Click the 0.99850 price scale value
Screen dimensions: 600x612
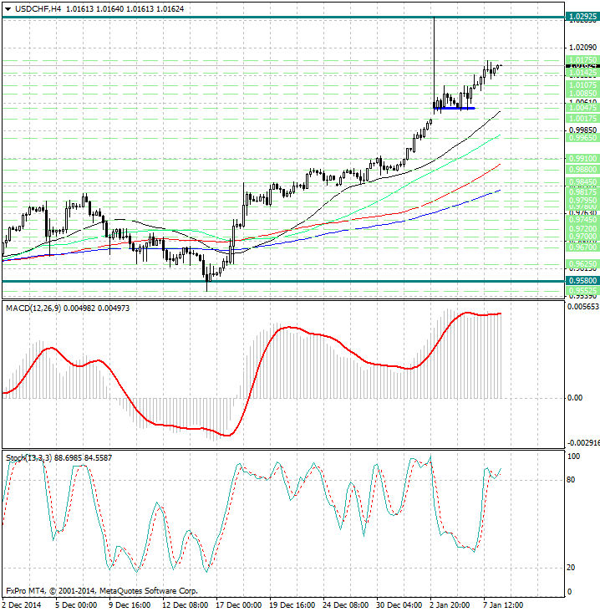click(582, 130)
